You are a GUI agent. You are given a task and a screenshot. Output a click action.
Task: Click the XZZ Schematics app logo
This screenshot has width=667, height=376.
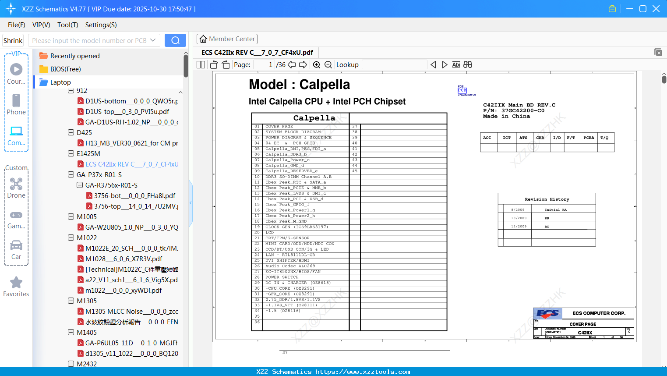click(11, 9)
